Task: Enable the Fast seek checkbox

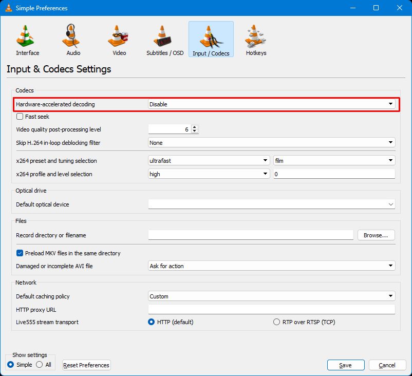Action: 20,117
